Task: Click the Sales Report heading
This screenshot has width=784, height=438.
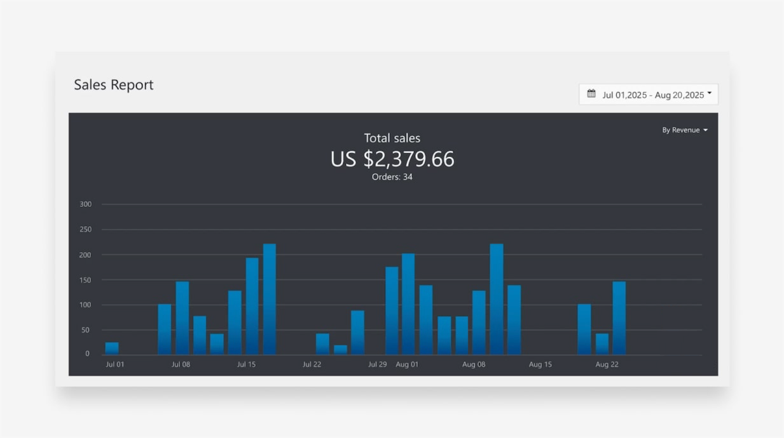Action: click(114, 85)
